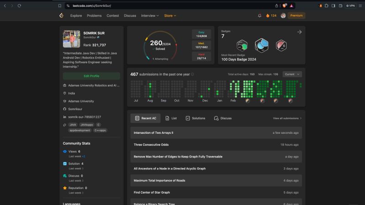365x205 pixels.
Task: Click the Views eye icon
Action: point(65,152)
